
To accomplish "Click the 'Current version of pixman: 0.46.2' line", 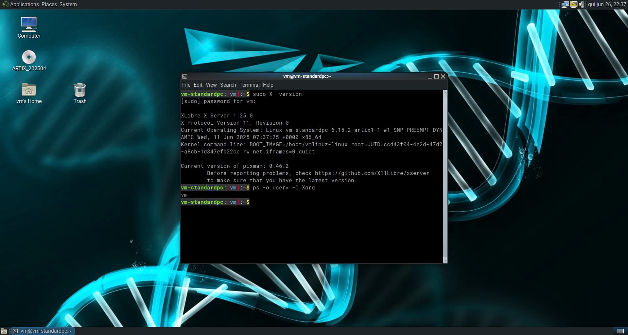I will click(x=235, y=166).
